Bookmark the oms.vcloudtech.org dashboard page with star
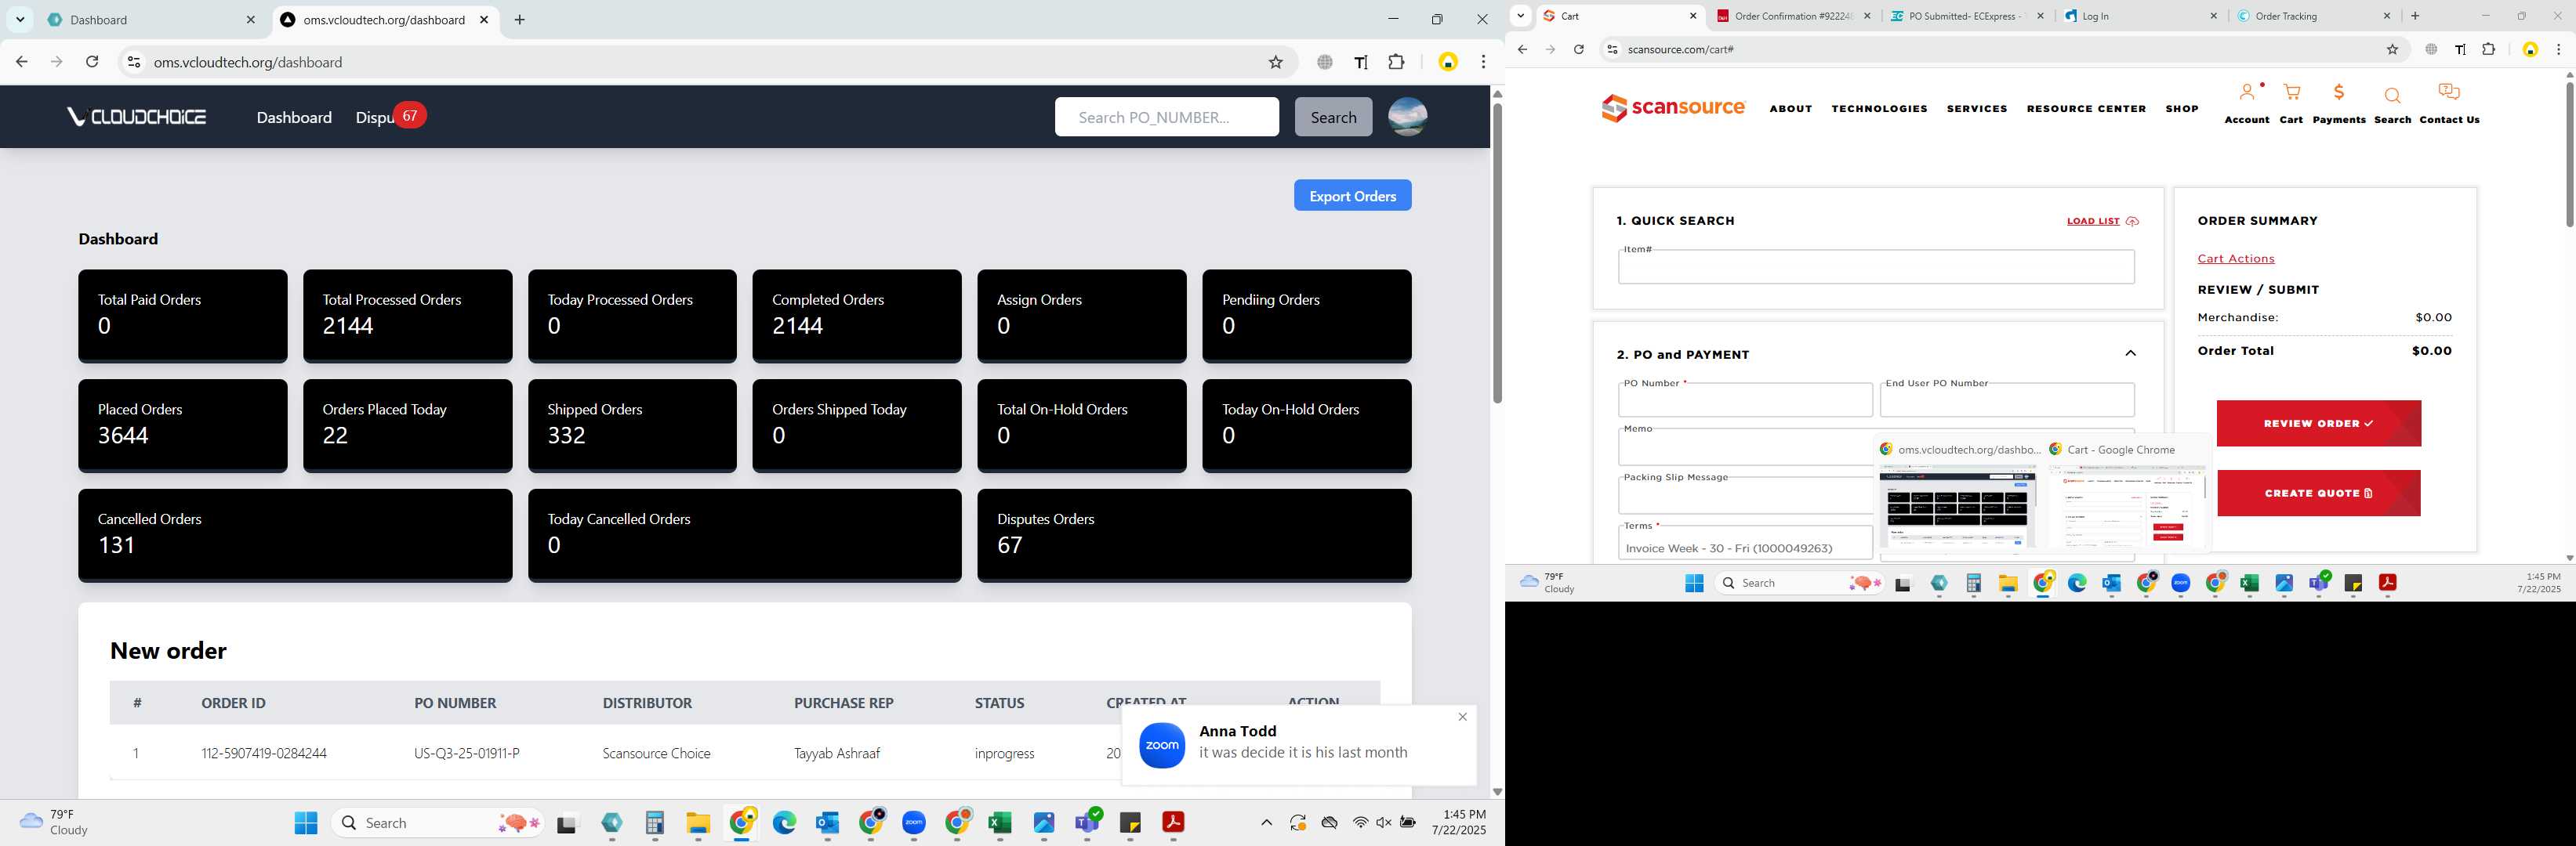2576x846 pixels. point(1275,62)
